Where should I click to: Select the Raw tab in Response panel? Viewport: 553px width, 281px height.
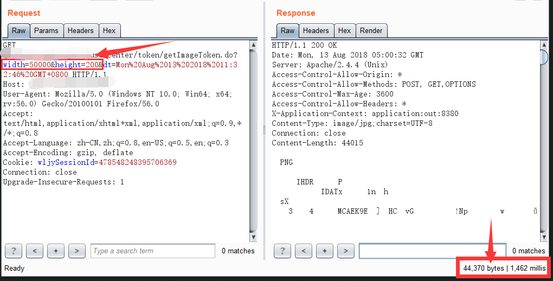coord(288,31)
